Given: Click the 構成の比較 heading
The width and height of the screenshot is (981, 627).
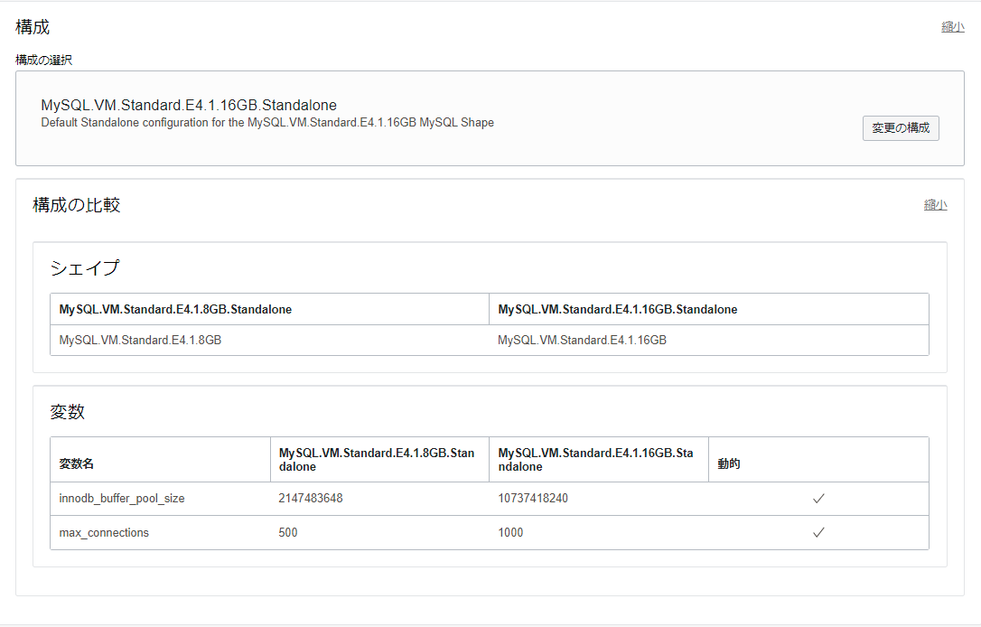Looking at the screenshot, I should [76, 205].
